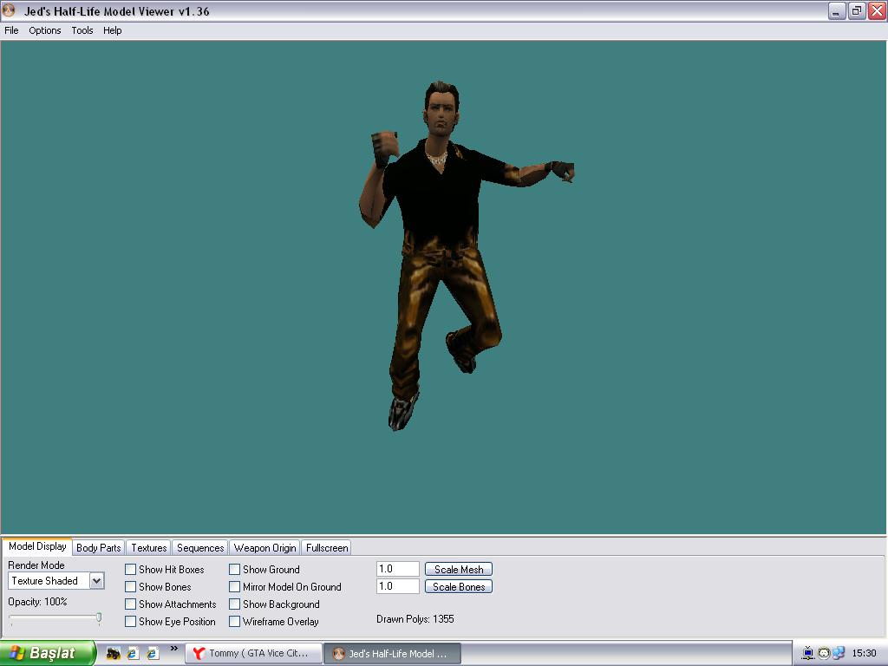Image resolution: width=888 pixels, height=666 pixels.
Task: Click the Jed's Half-Life Model taskbar button
Action: (x=391, y=653)
